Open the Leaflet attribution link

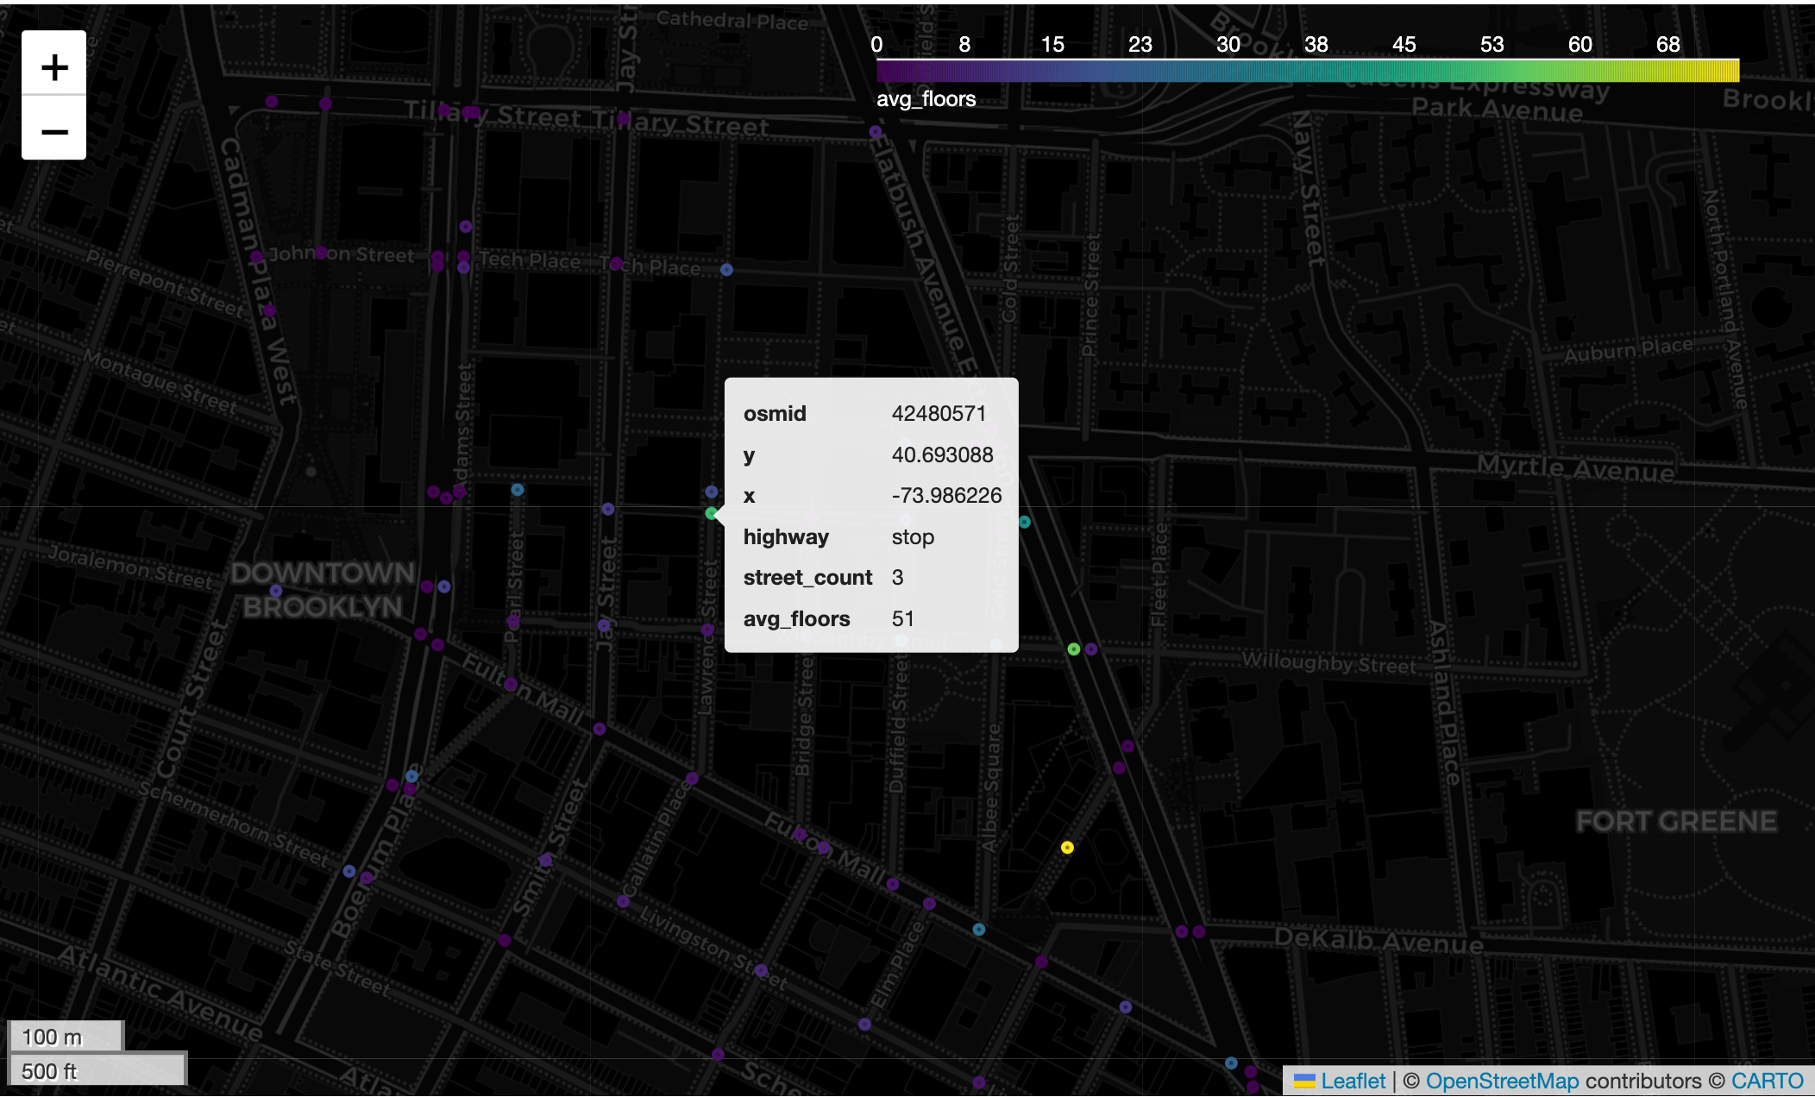1352,1081
